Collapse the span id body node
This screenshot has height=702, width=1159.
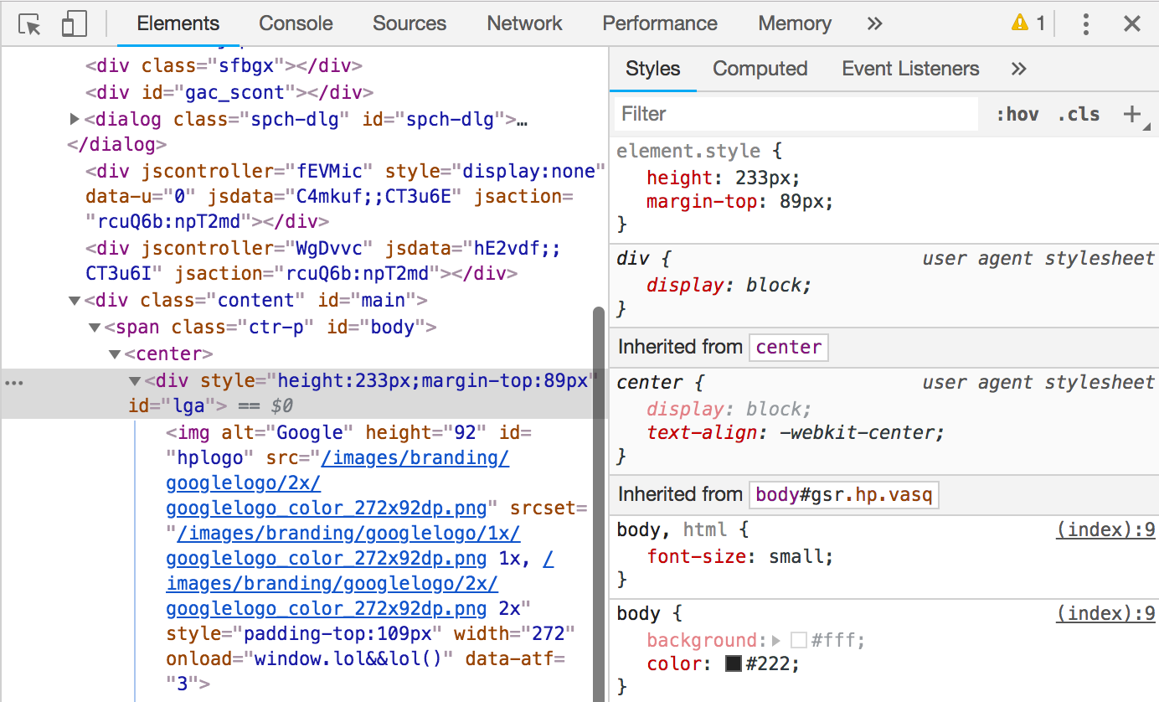(95, 328)
